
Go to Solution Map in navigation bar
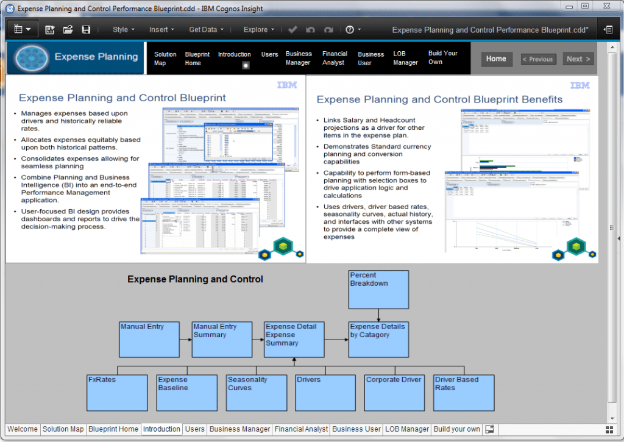click(x=165, y=59)
